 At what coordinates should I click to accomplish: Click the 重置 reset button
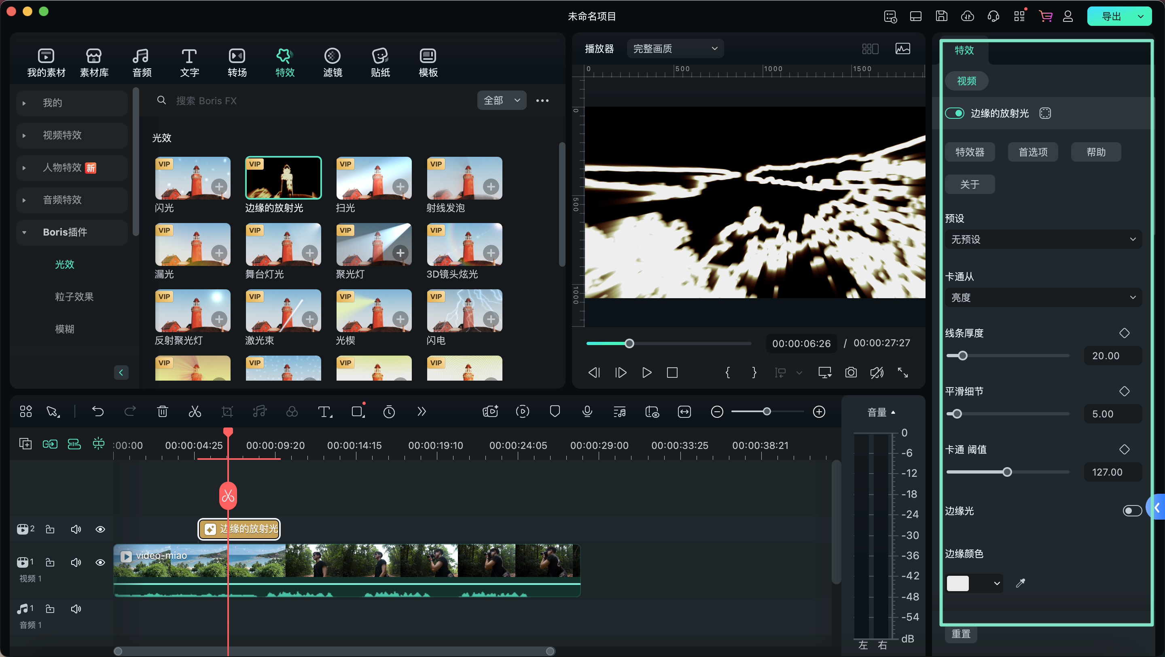[961, 634]
